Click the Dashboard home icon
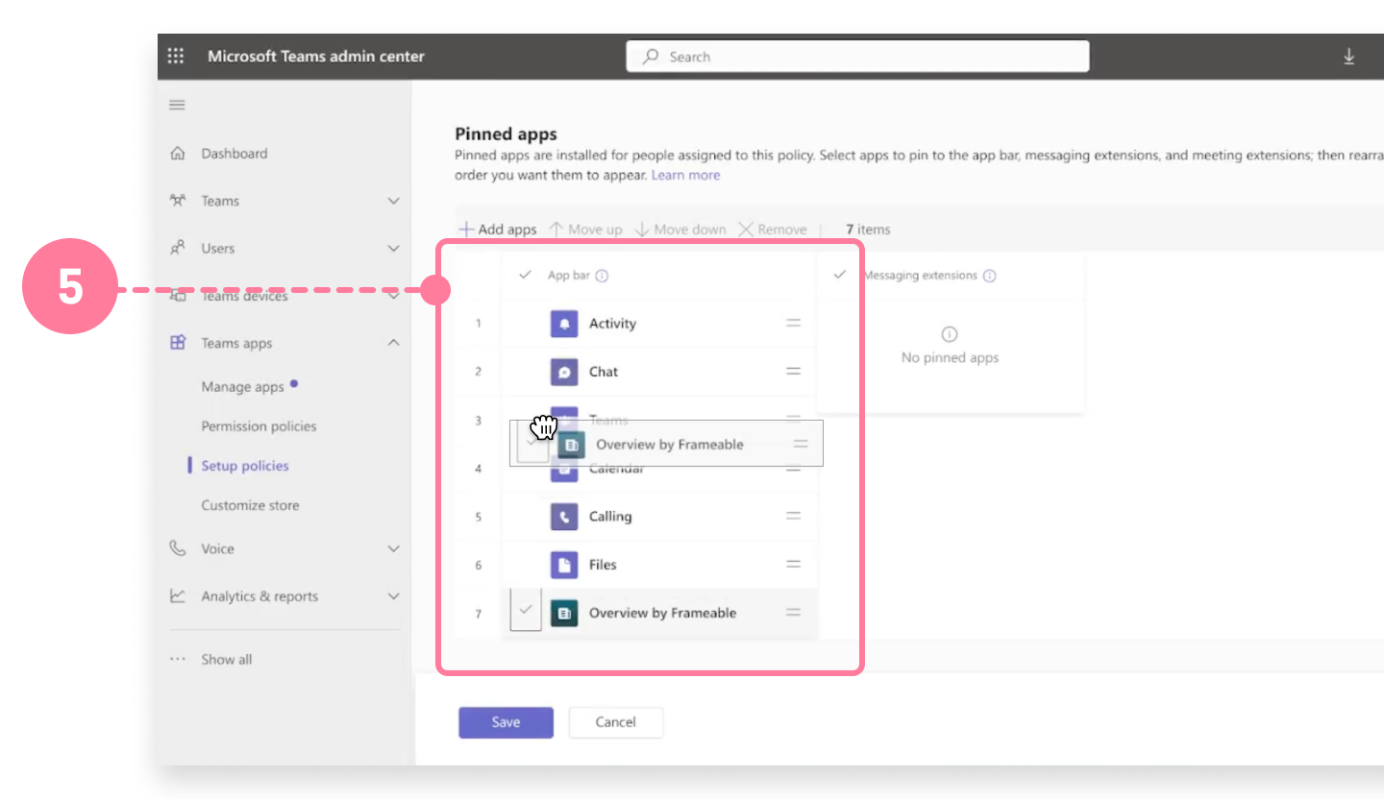 click(x=177, y=154)
